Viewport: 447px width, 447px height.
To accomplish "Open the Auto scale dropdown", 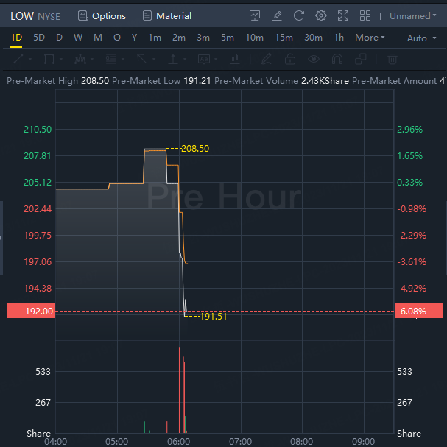I will (422, 38).
